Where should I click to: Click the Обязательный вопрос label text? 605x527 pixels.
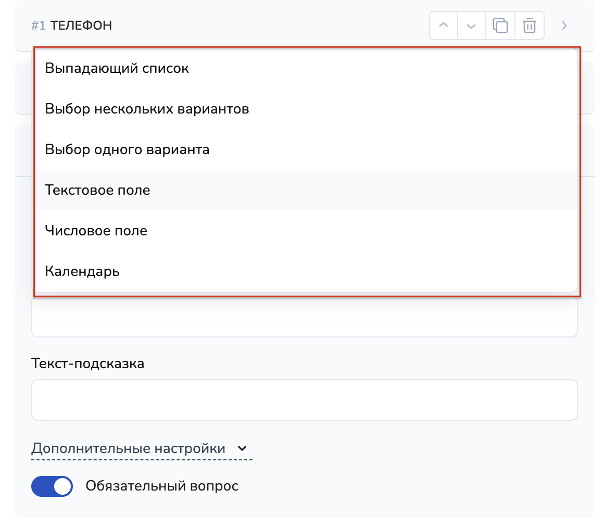coord(162,486)
